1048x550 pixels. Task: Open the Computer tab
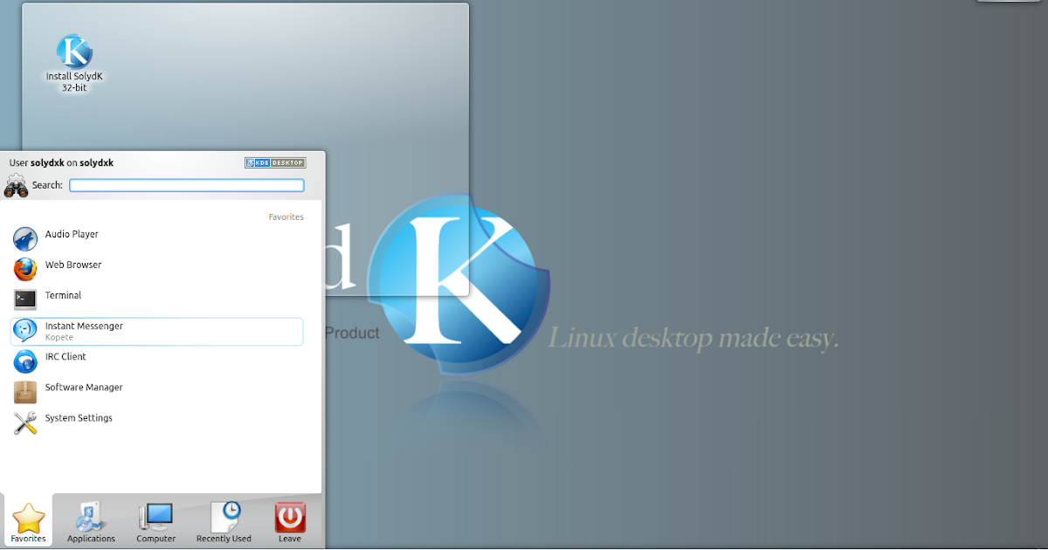pos(156,523)
